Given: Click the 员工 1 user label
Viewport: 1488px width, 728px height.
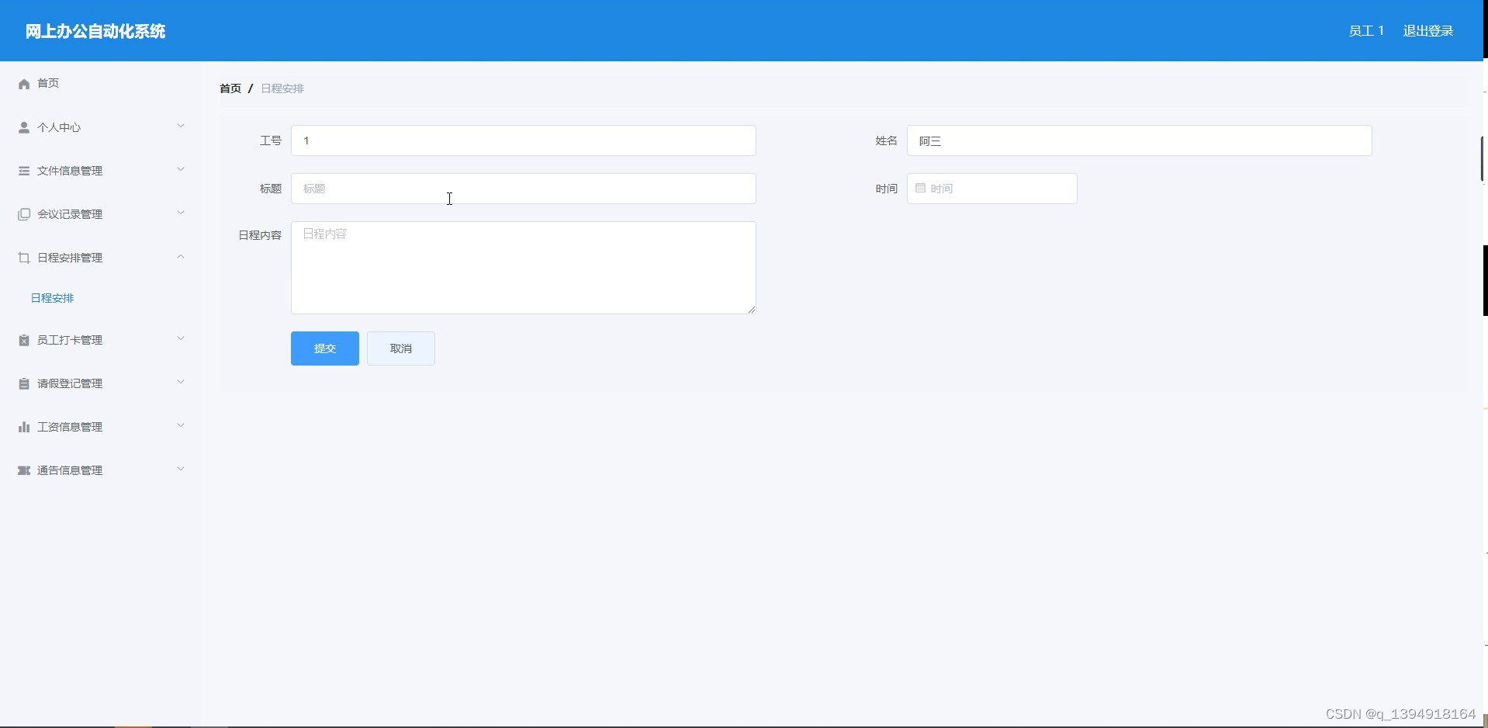Looking at the screenshot, I should tap(1366, 31).
